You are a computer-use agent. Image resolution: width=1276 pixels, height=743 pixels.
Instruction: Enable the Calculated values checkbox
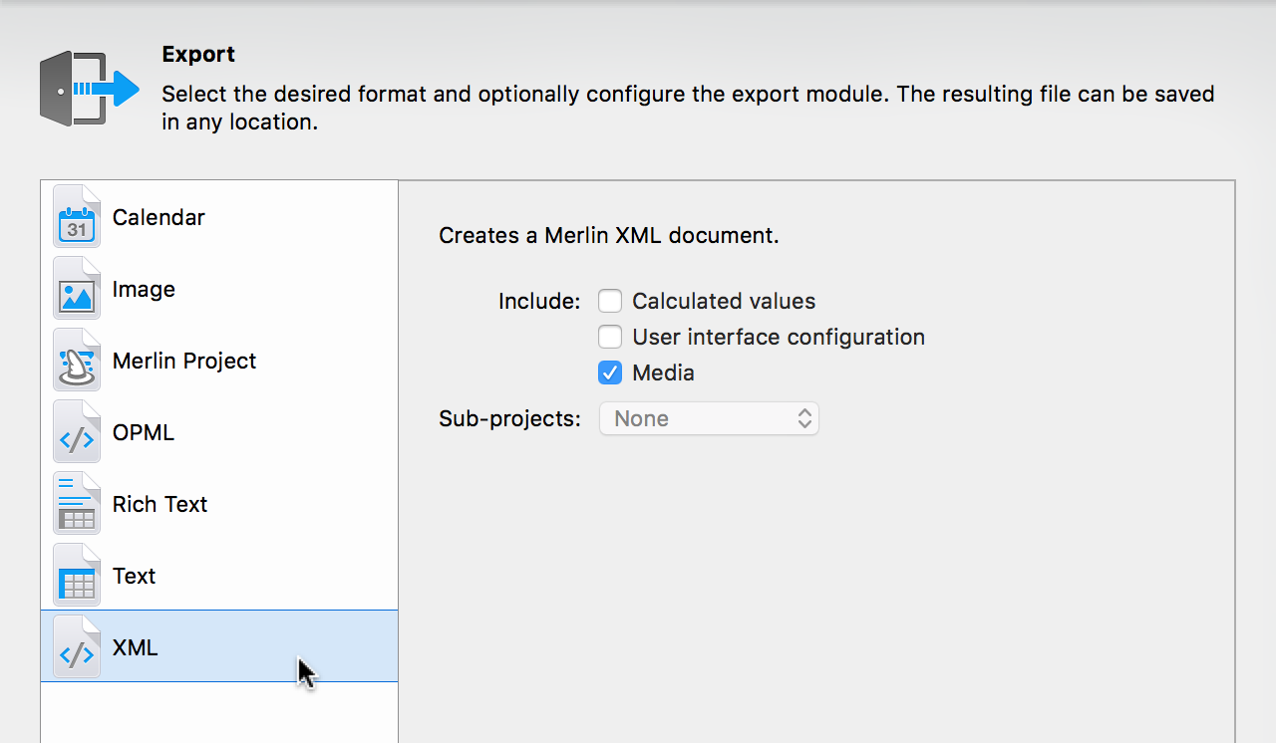tap(610, 301)
